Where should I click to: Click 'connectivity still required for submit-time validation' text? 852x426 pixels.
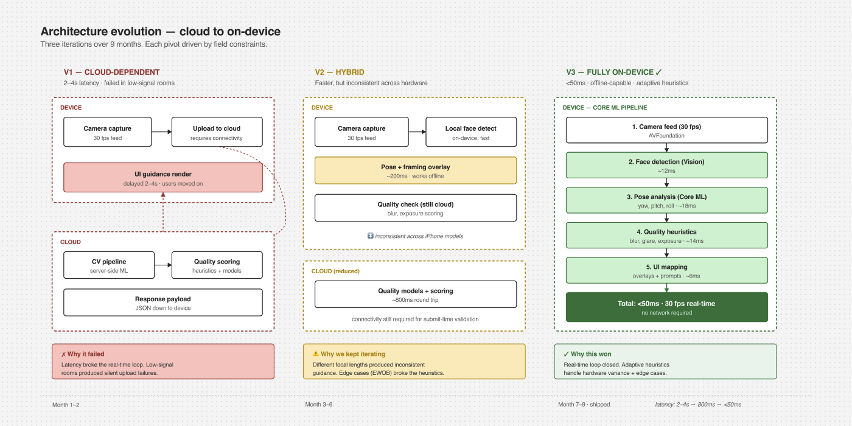coord(415,319)
